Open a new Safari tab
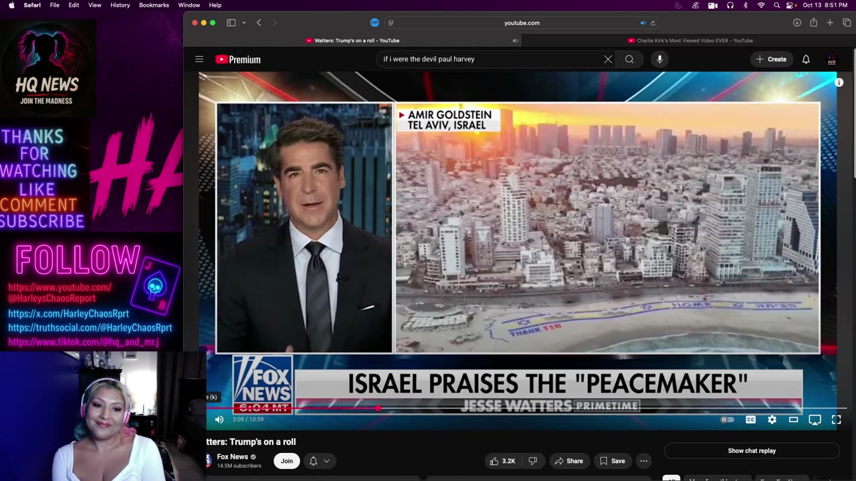 click(830, 23)
